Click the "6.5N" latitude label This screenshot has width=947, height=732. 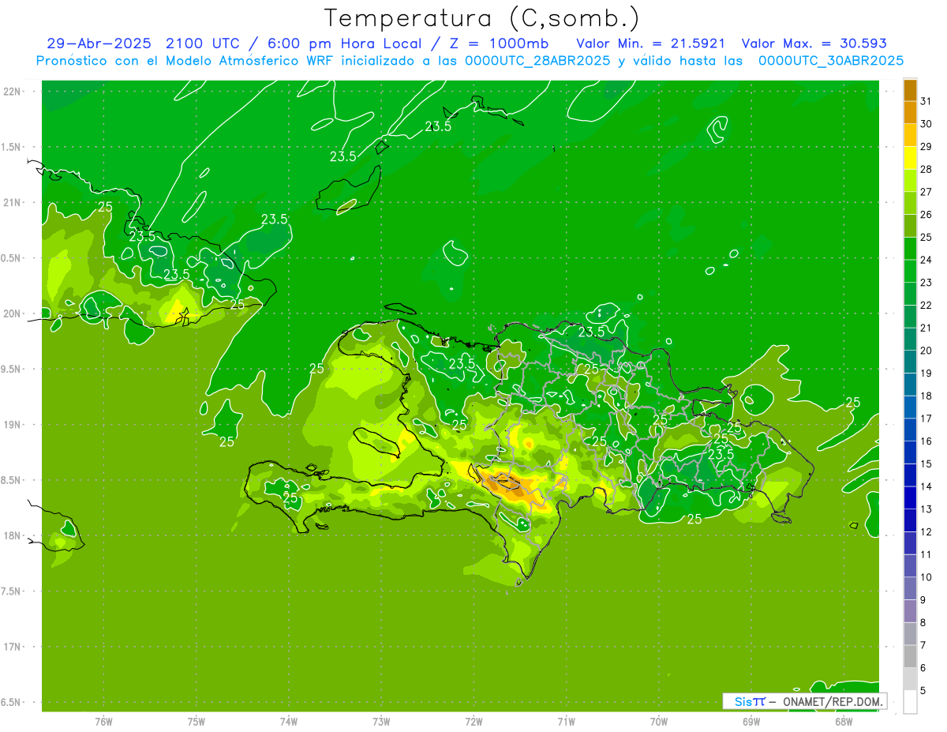coord(12,702)
